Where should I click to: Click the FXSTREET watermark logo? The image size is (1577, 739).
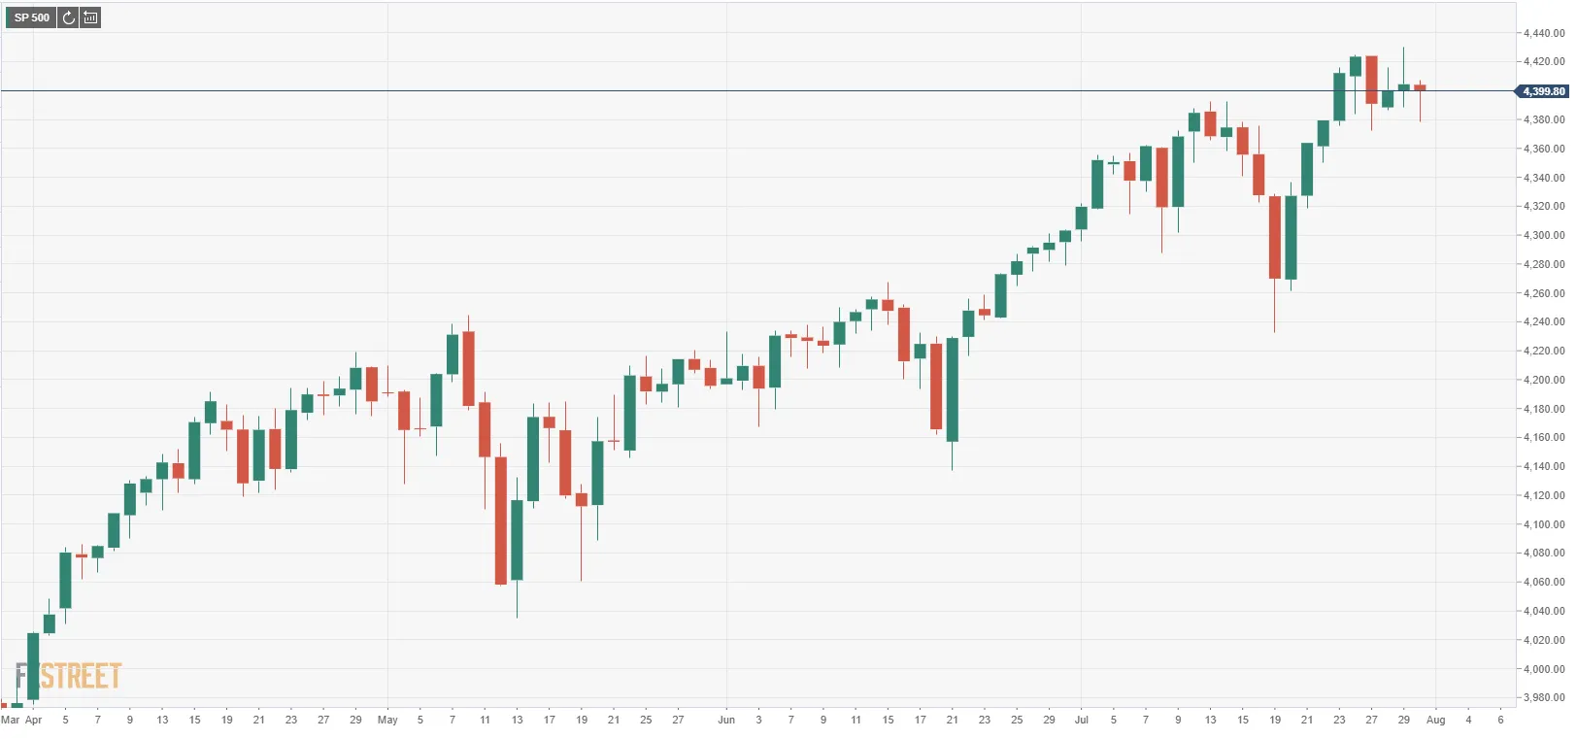click(68, 676)
